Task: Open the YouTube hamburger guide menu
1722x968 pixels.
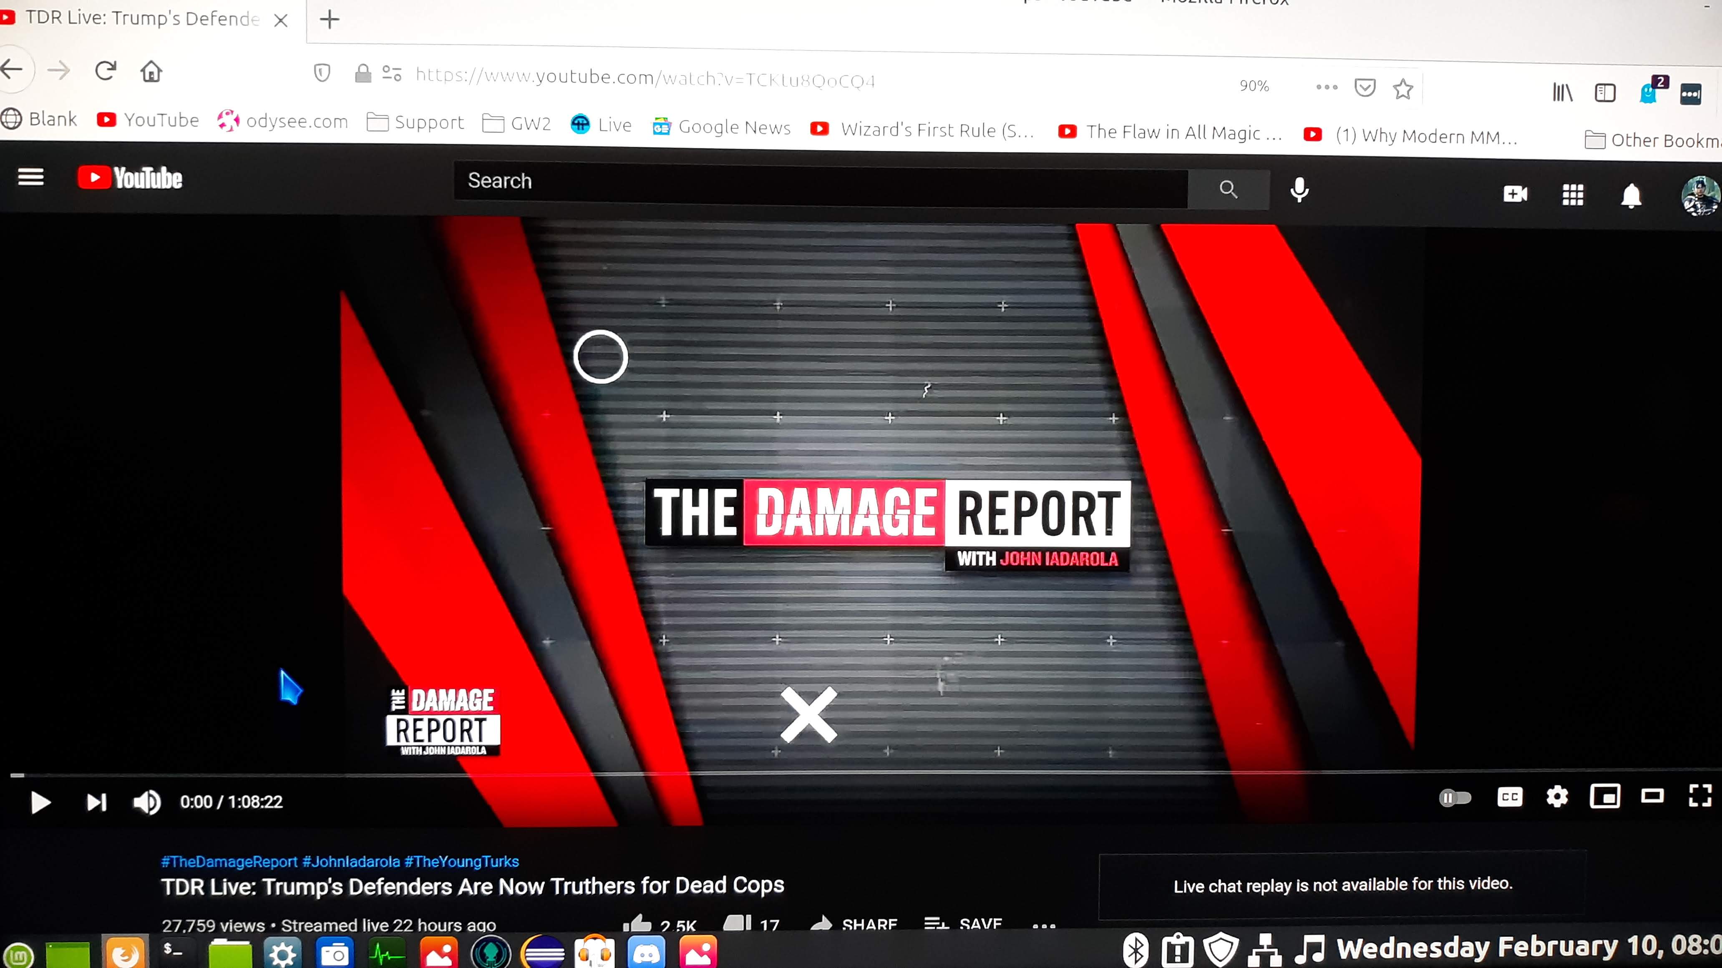Action: [x=31, y=177]
